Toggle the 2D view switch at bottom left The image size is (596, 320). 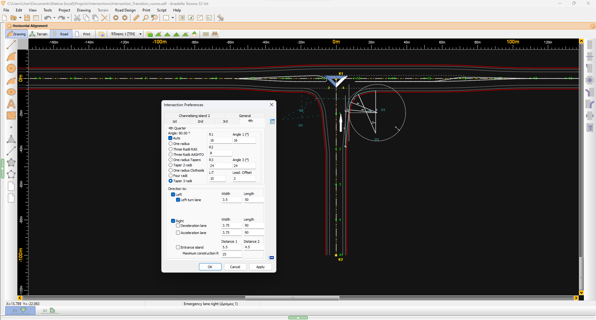click(x=20, y=311)
